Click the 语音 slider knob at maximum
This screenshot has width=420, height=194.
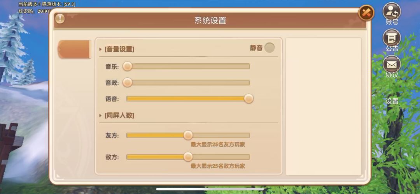[249, 99]
